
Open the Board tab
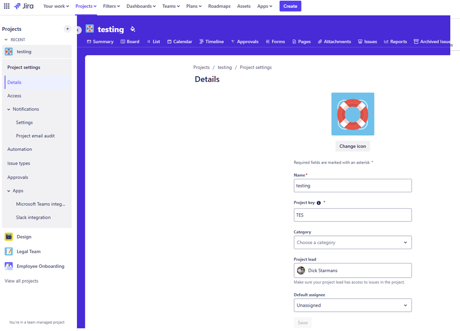130,41
